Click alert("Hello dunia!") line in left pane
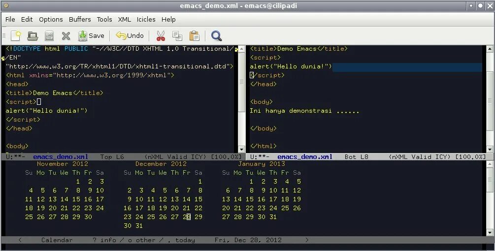This screenshot has height=251, width=495. click(x=46, y=110)
